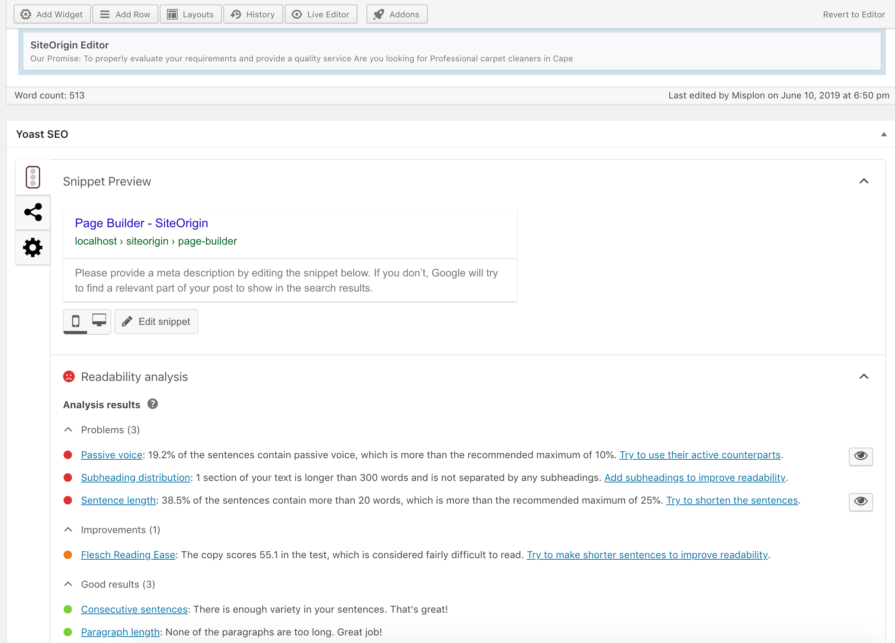The width and height of the screenshot is (895, 643).
Task: Open the Passive voice link
Action: tap(112, 455)
